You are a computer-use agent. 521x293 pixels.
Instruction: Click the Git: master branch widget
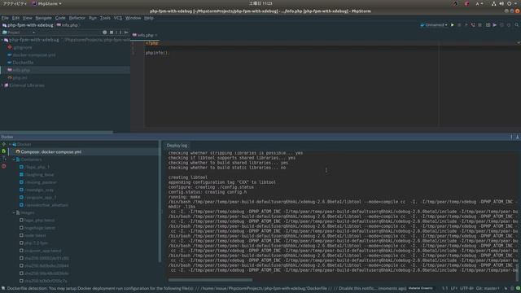pyautogui.click(x=488, y=288)
